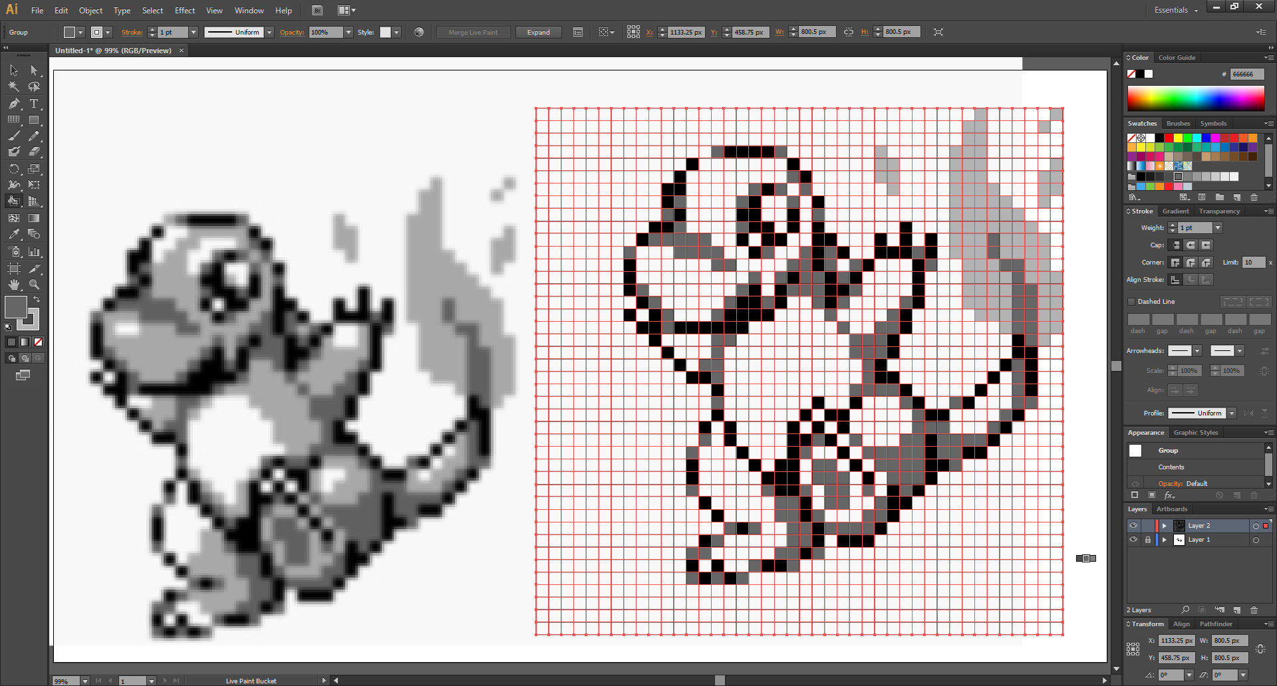Create new layer in Layers panel
Screen dimensions: 1277x686
point(1236,610)
